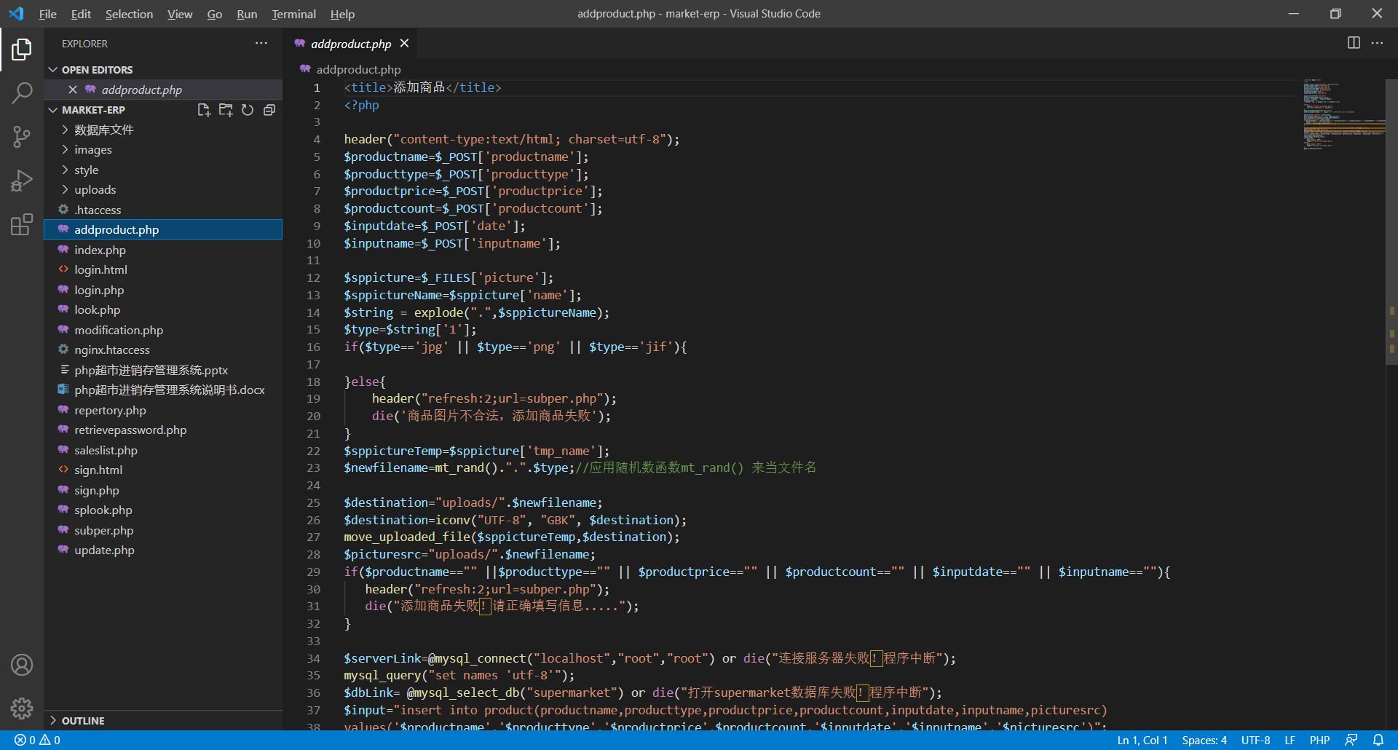Open the Manage gear menu
Screen dimensions: 1398x750
(x=22, y=708)
